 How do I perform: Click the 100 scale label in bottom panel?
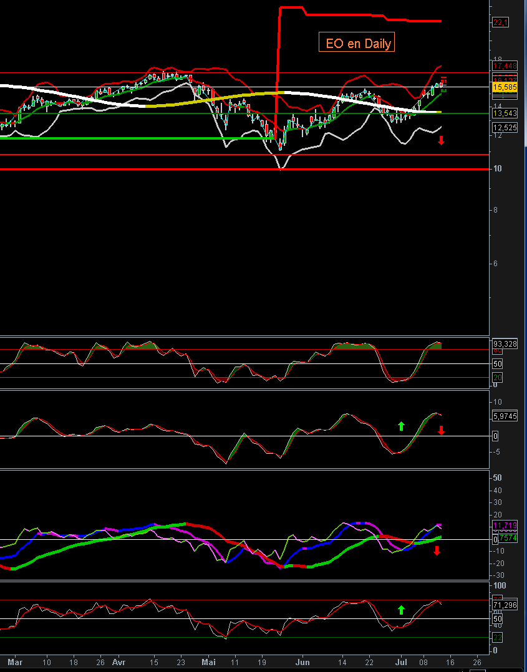point(500,585)
